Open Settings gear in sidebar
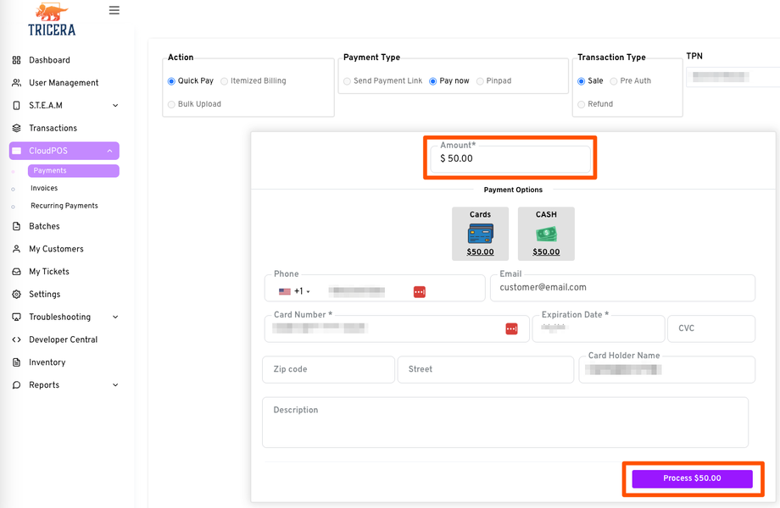Viewport: 780px width, 508px height. click(17, 295)
